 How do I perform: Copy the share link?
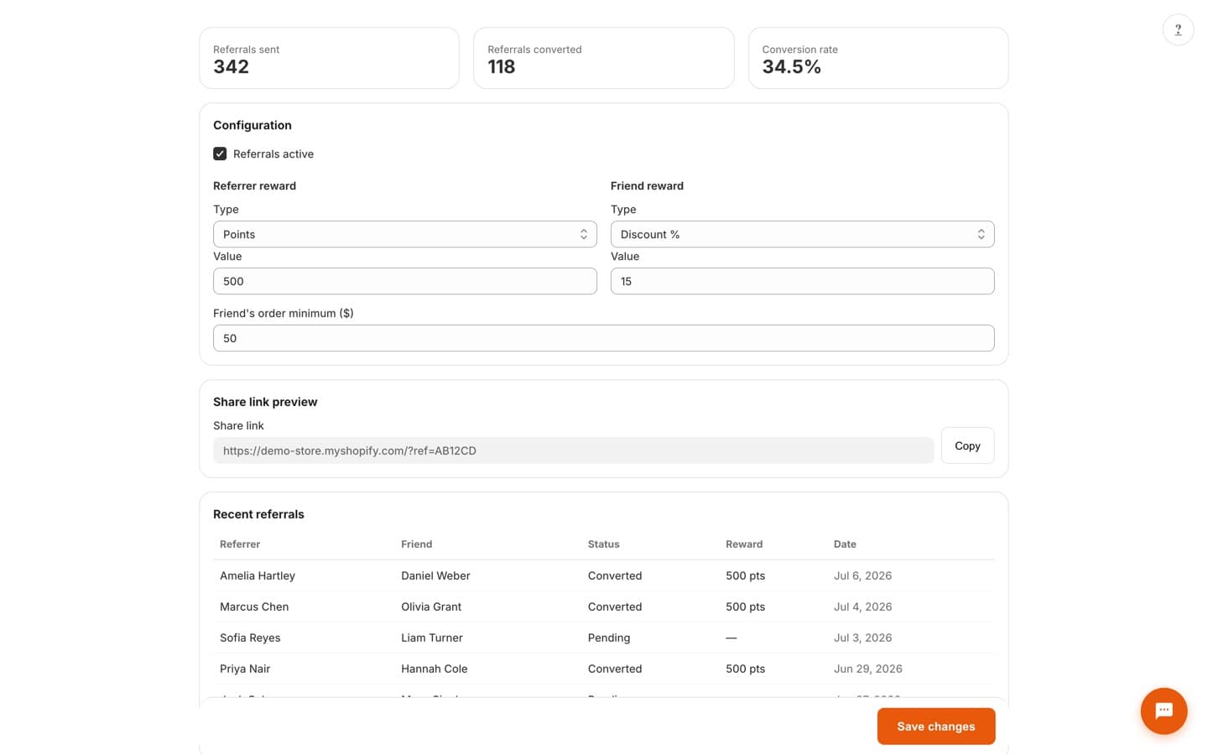click(967, 445)
